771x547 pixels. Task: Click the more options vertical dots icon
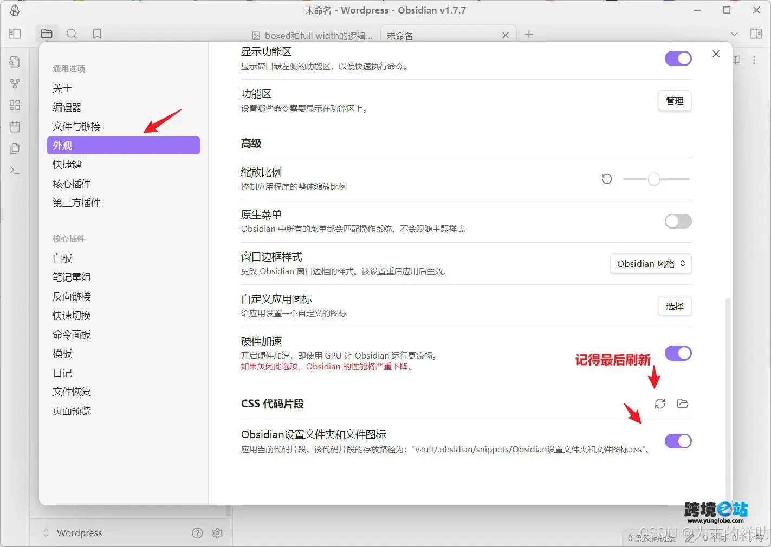[x=754, y=60]
